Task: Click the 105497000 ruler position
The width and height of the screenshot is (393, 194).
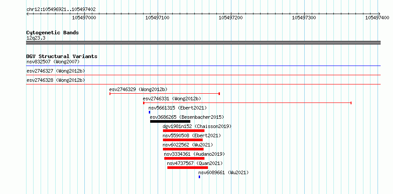Action: 84,18
